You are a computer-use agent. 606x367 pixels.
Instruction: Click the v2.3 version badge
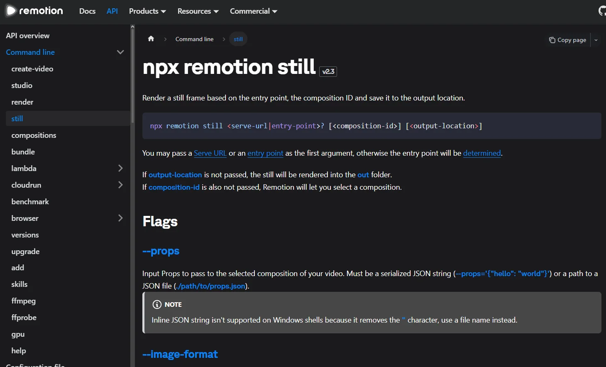click(x=328, y=71)
